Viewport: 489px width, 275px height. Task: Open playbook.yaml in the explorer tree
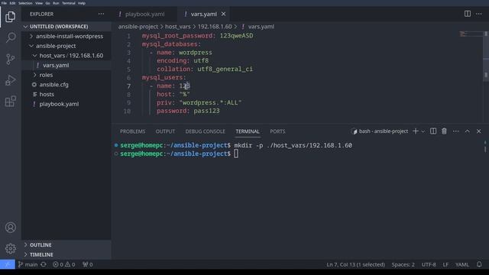[x=66, y=104]
